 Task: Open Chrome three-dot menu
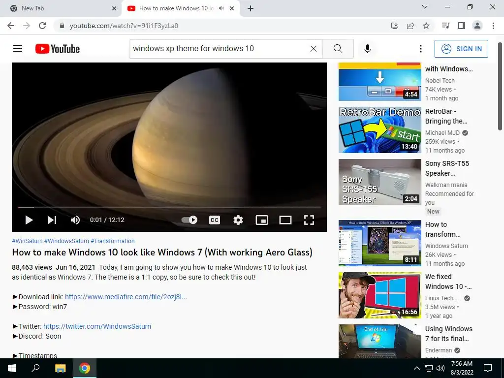(x=493, y=26)
